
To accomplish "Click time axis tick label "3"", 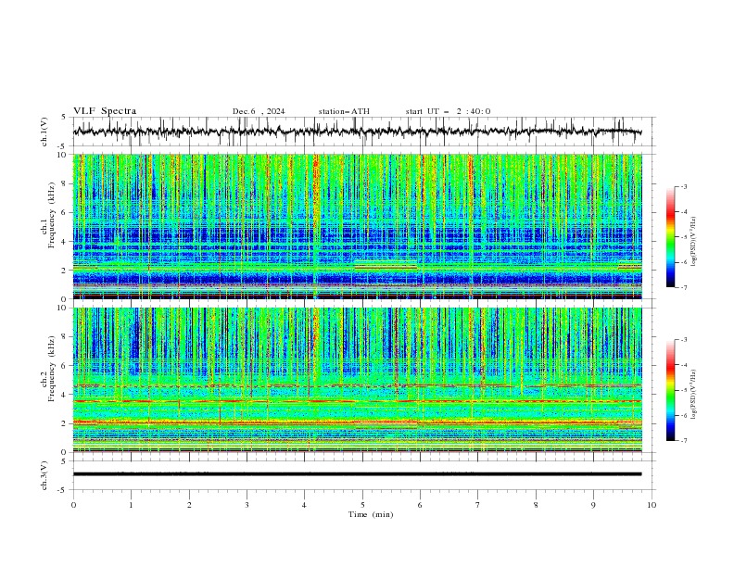I will pyautogui.click(x=247, y=505).
